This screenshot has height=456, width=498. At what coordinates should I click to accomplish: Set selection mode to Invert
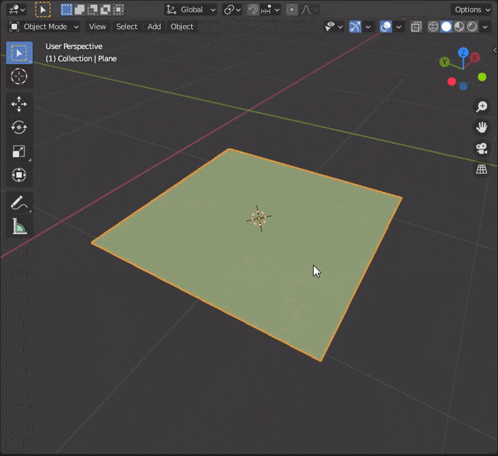(x=105, y=10)
